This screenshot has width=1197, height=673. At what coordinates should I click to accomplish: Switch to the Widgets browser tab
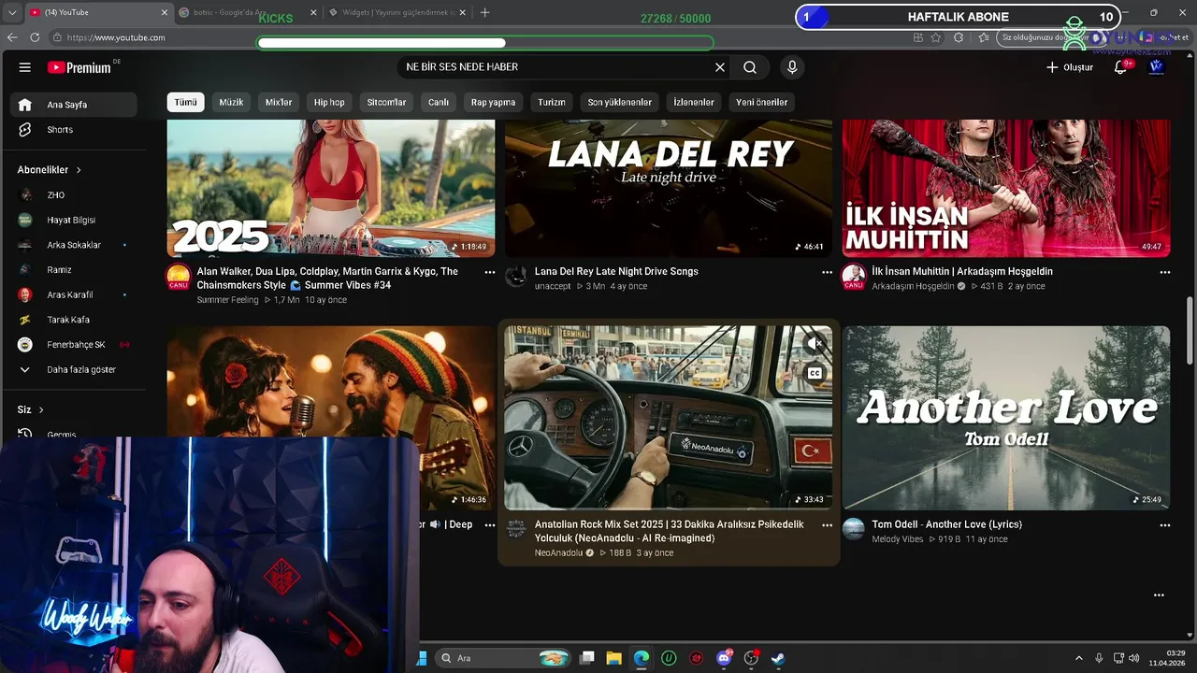tap(398, 12)
